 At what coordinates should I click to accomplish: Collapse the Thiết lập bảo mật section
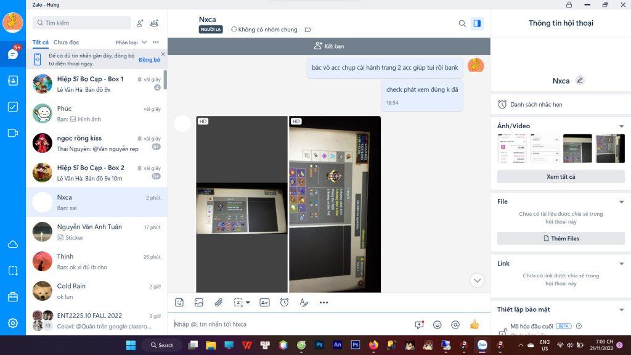pyautogui.click(x=622, y=310)
